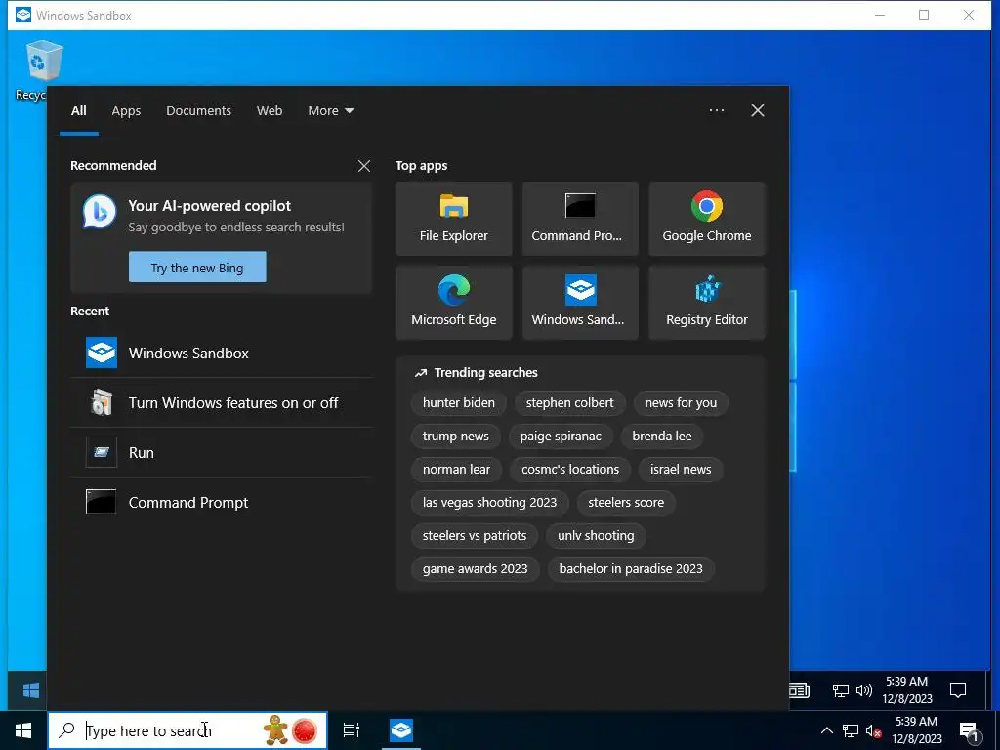This screenshot has width=1000, height=750.
Task: Click trump news trending search
Action: [x=455, y=437]
